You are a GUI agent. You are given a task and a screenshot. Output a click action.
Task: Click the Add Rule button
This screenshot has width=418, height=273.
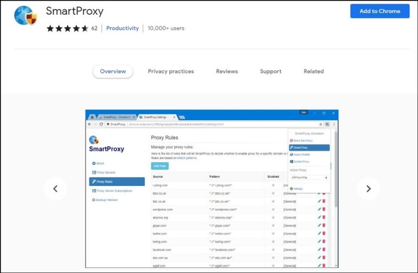159,166
